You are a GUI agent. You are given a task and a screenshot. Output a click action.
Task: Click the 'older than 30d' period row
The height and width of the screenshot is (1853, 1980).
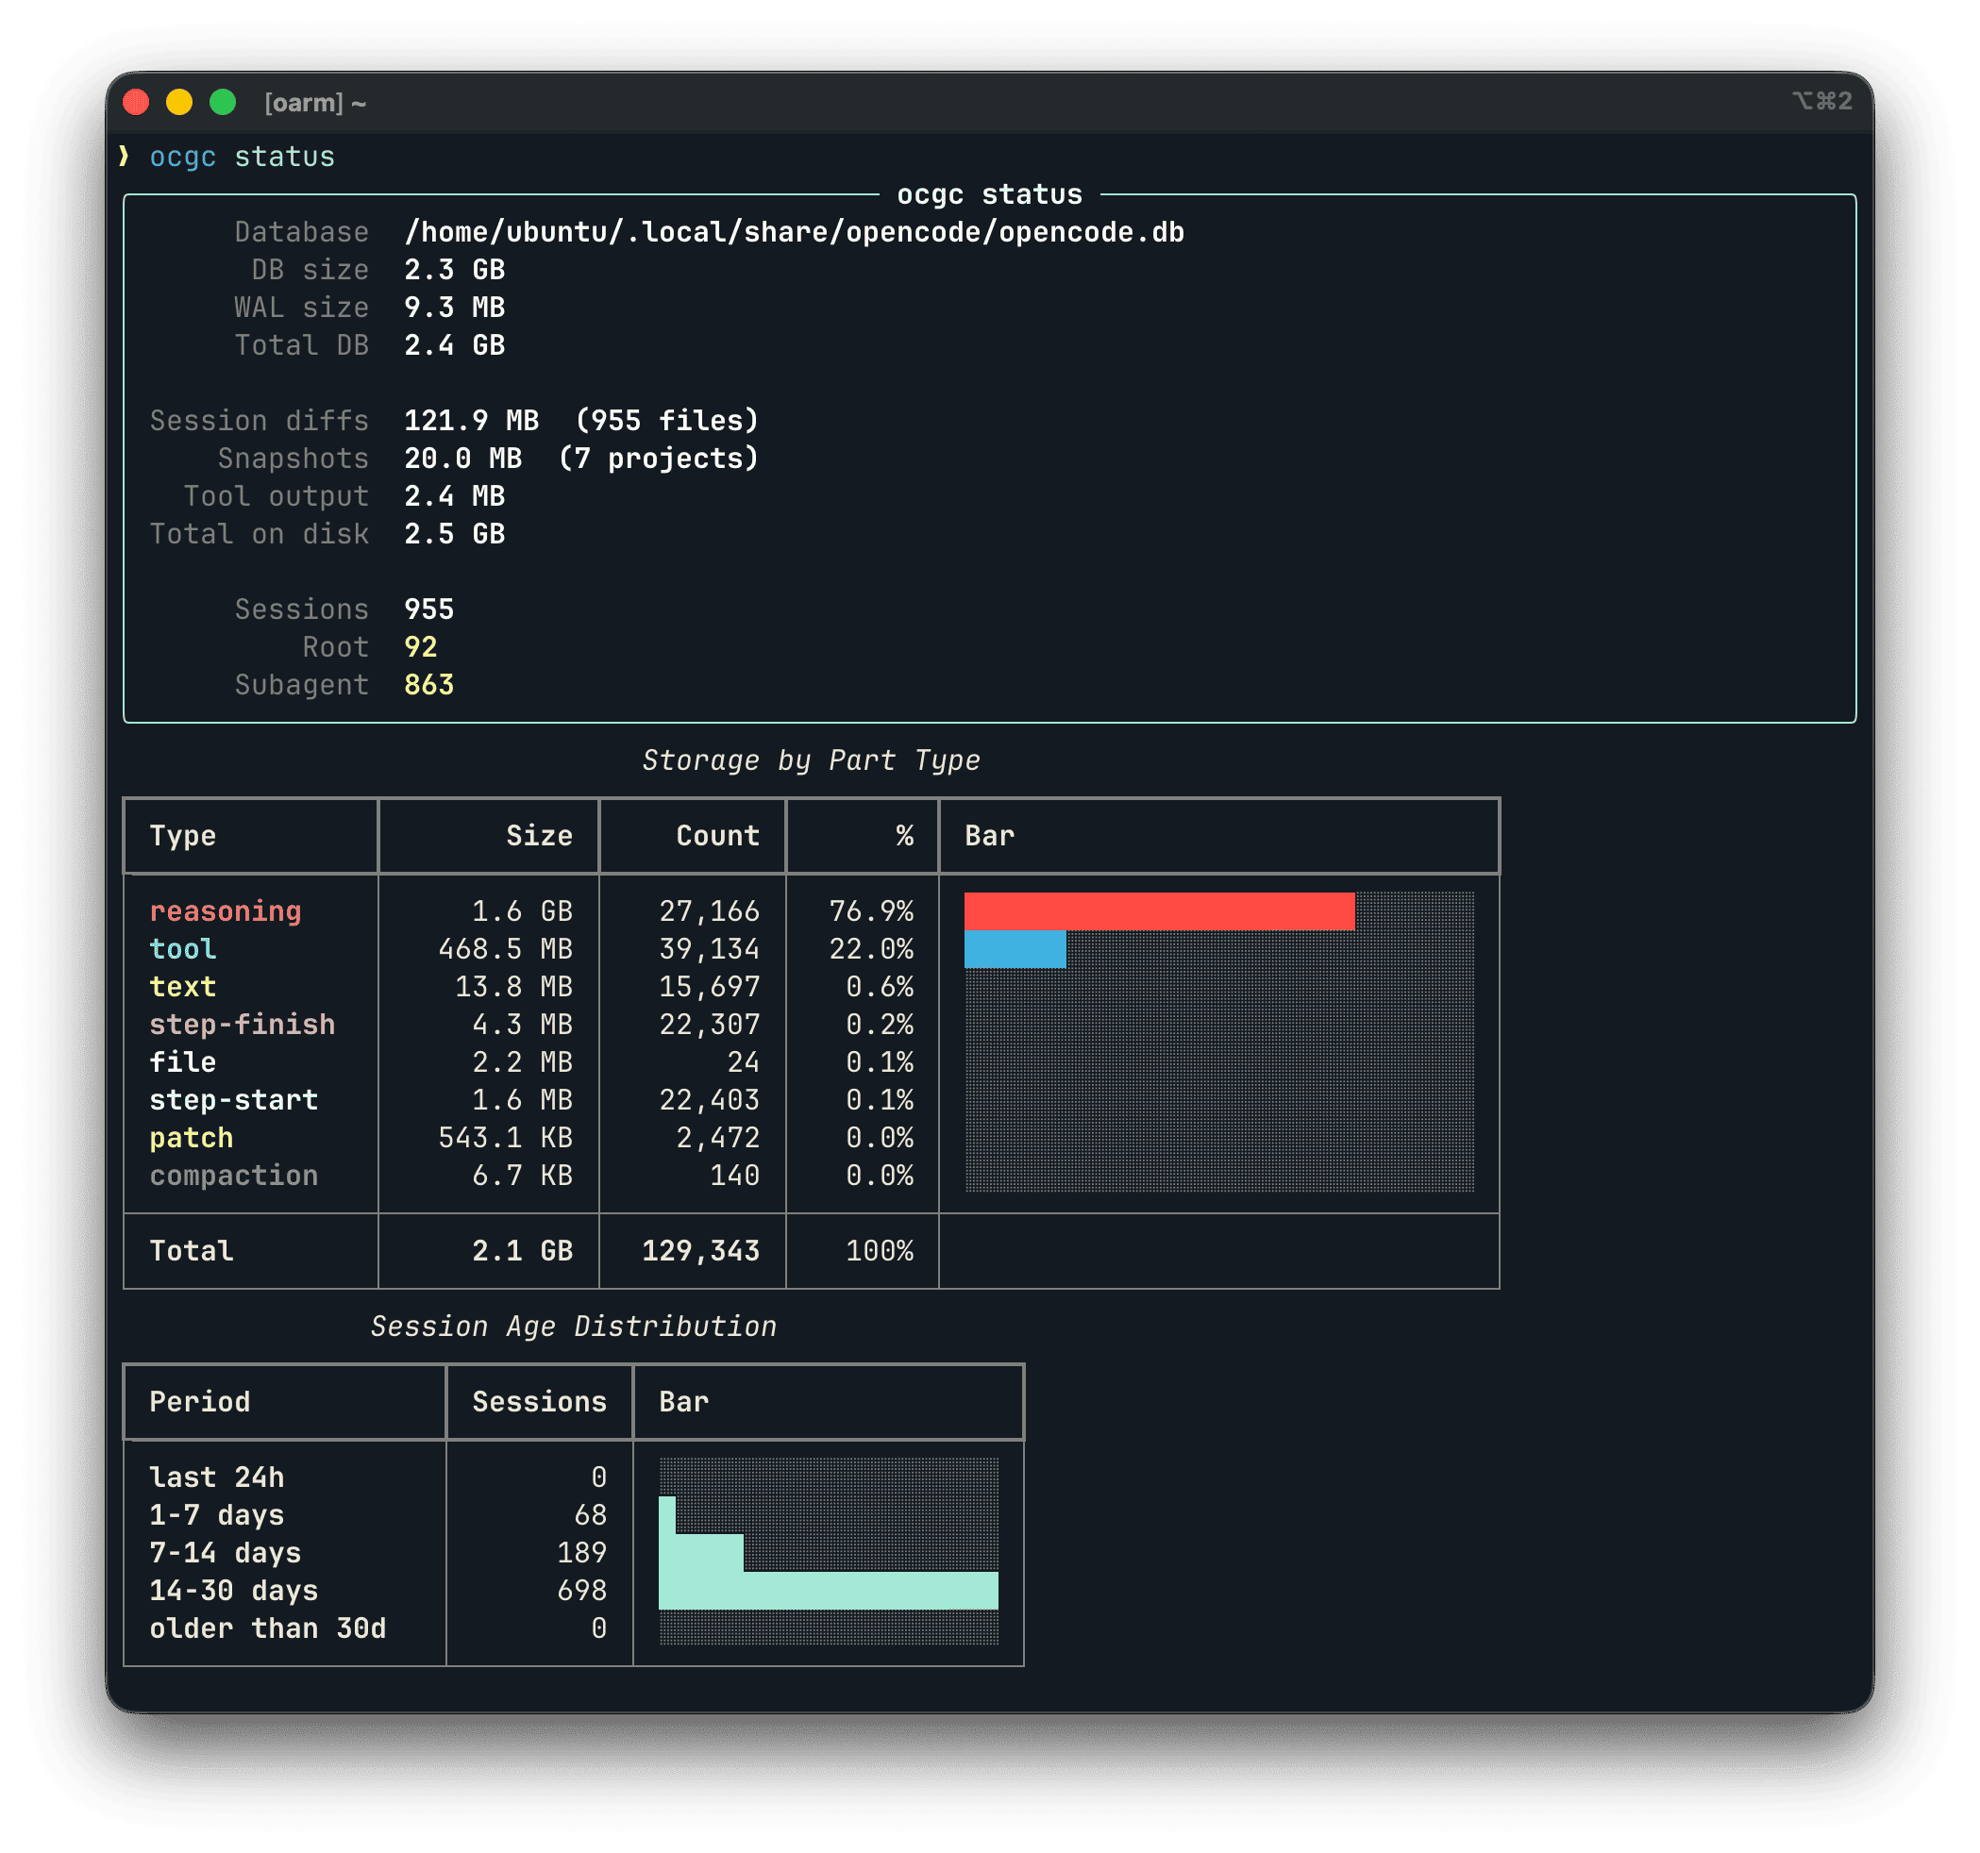(267, 1628)
